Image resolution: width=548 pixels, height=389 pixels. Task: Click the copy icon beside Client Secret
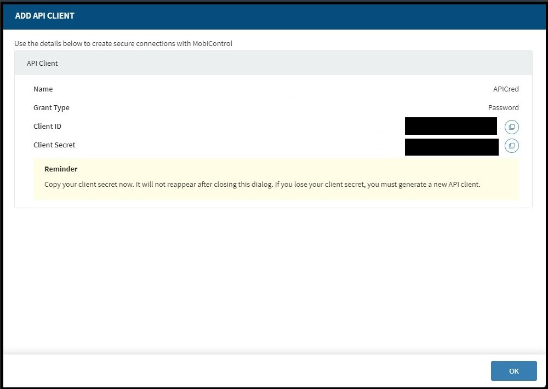tap(511, 146)
